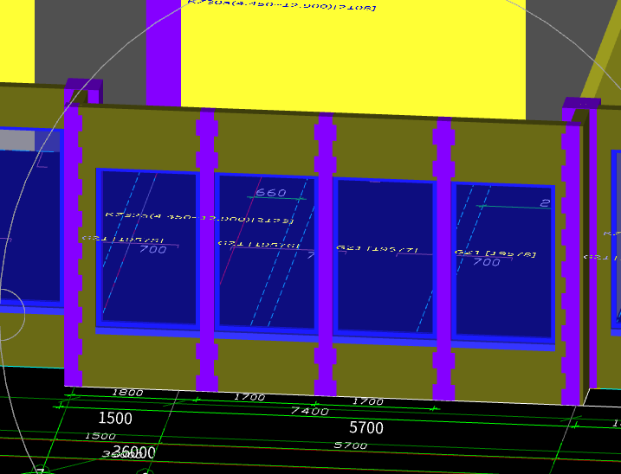This screenshot has width=621, height=474.
Task: Select the 1800 dimension value
Action: pyautogui.click(x=127, y=393)
